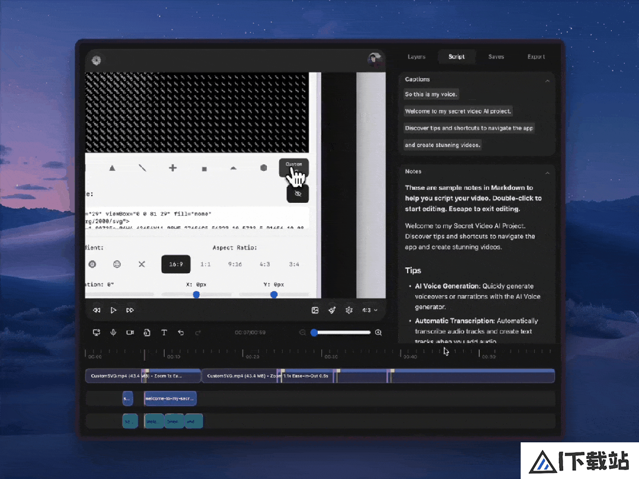Click the play button
Screen dimensions: 639x479
pyautogui.click(x=113, y=310)
